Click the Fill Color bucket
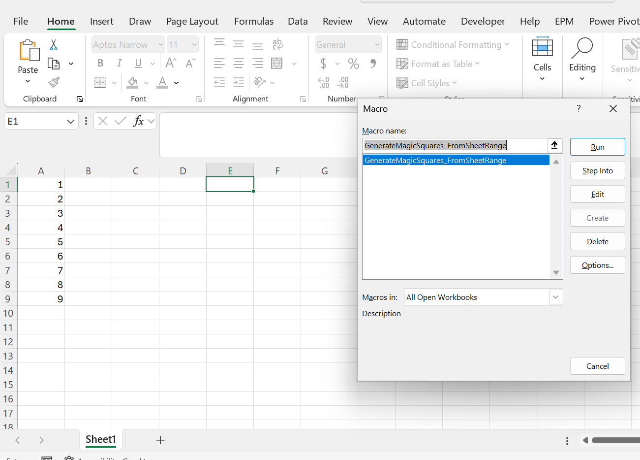The width and height of the screenshot is (640, 460). pos(132,82)
